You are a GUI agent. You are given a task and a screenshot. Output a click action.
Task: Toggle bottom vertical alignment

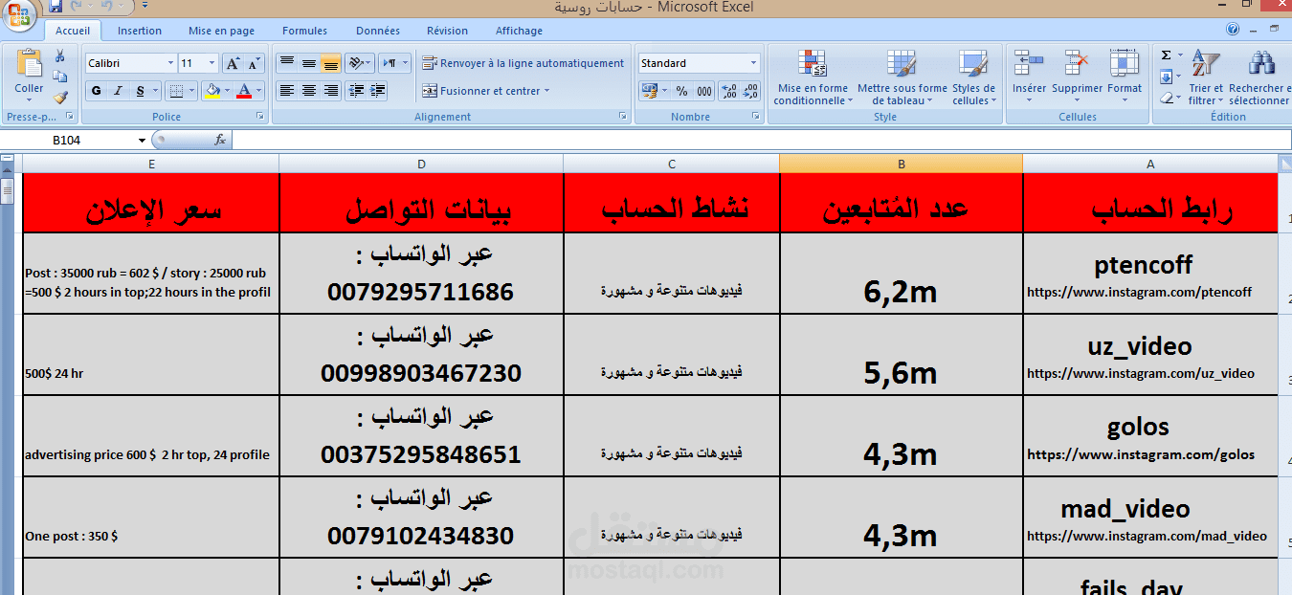click(331, 63)
